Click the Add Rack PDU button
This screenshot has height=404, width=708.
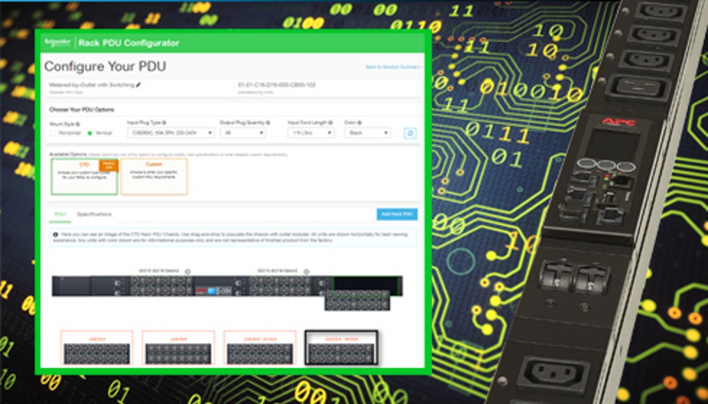[397, 214]
